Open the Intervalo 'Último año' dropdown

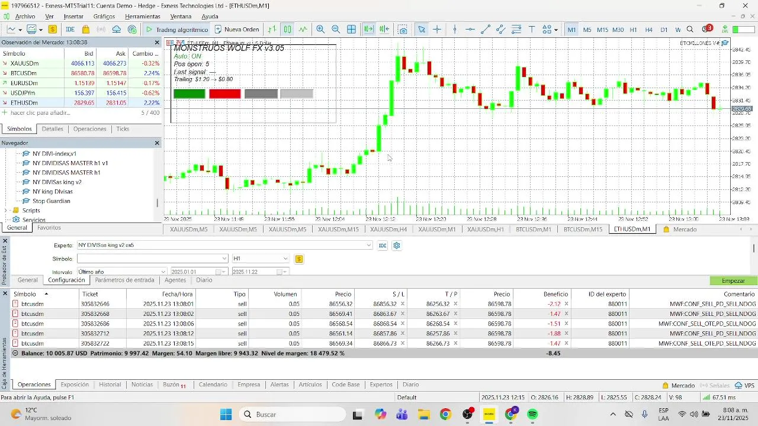(163, 272)
